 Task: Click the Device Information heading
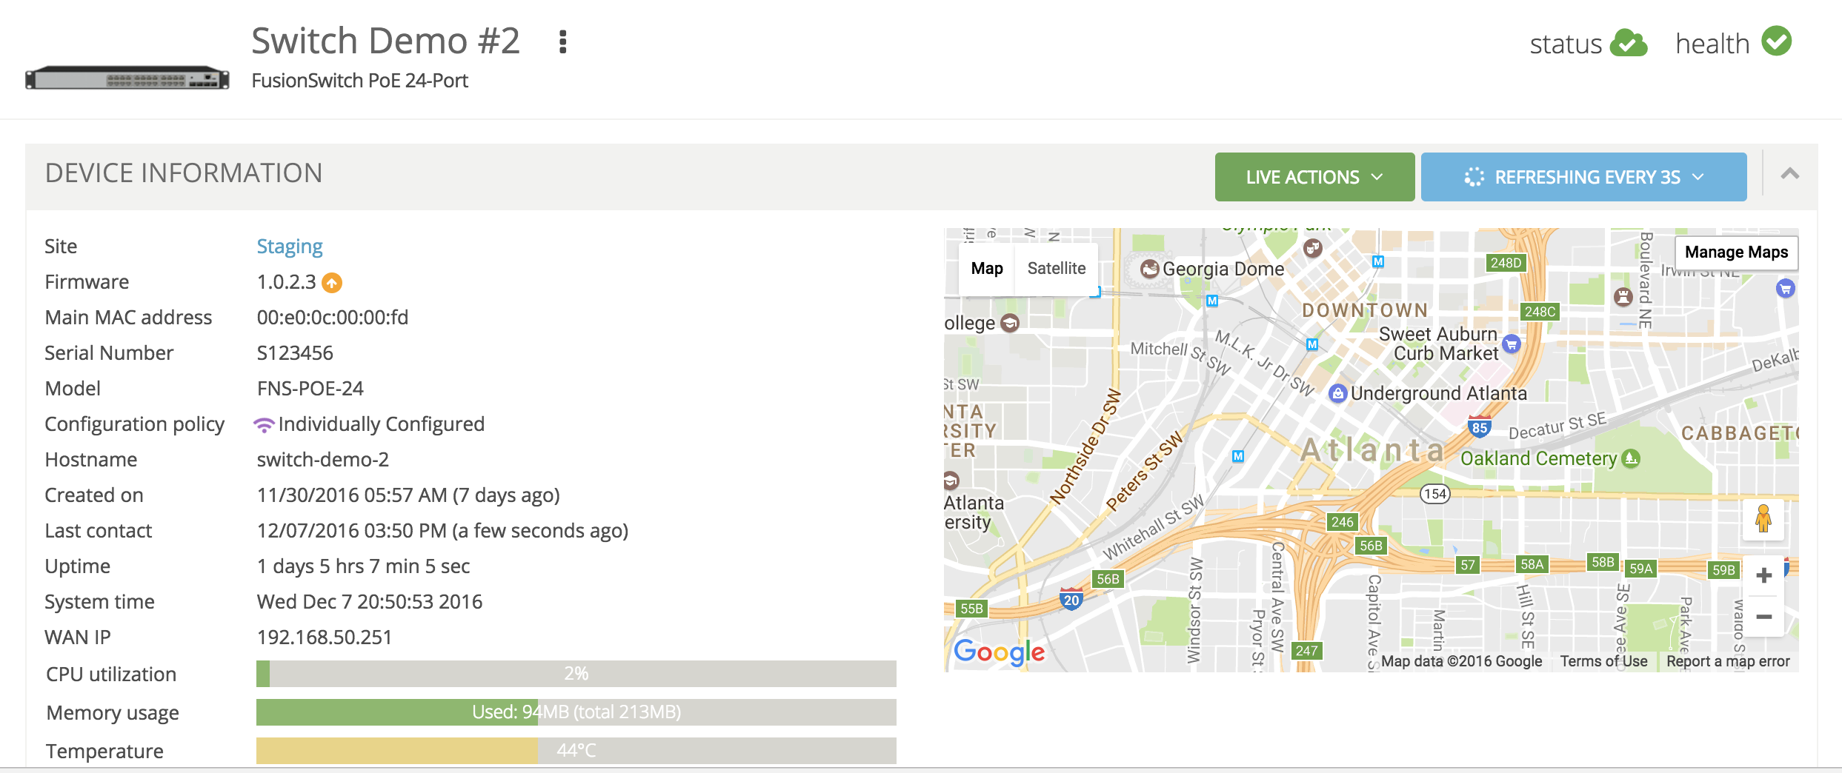coord(184,173)
